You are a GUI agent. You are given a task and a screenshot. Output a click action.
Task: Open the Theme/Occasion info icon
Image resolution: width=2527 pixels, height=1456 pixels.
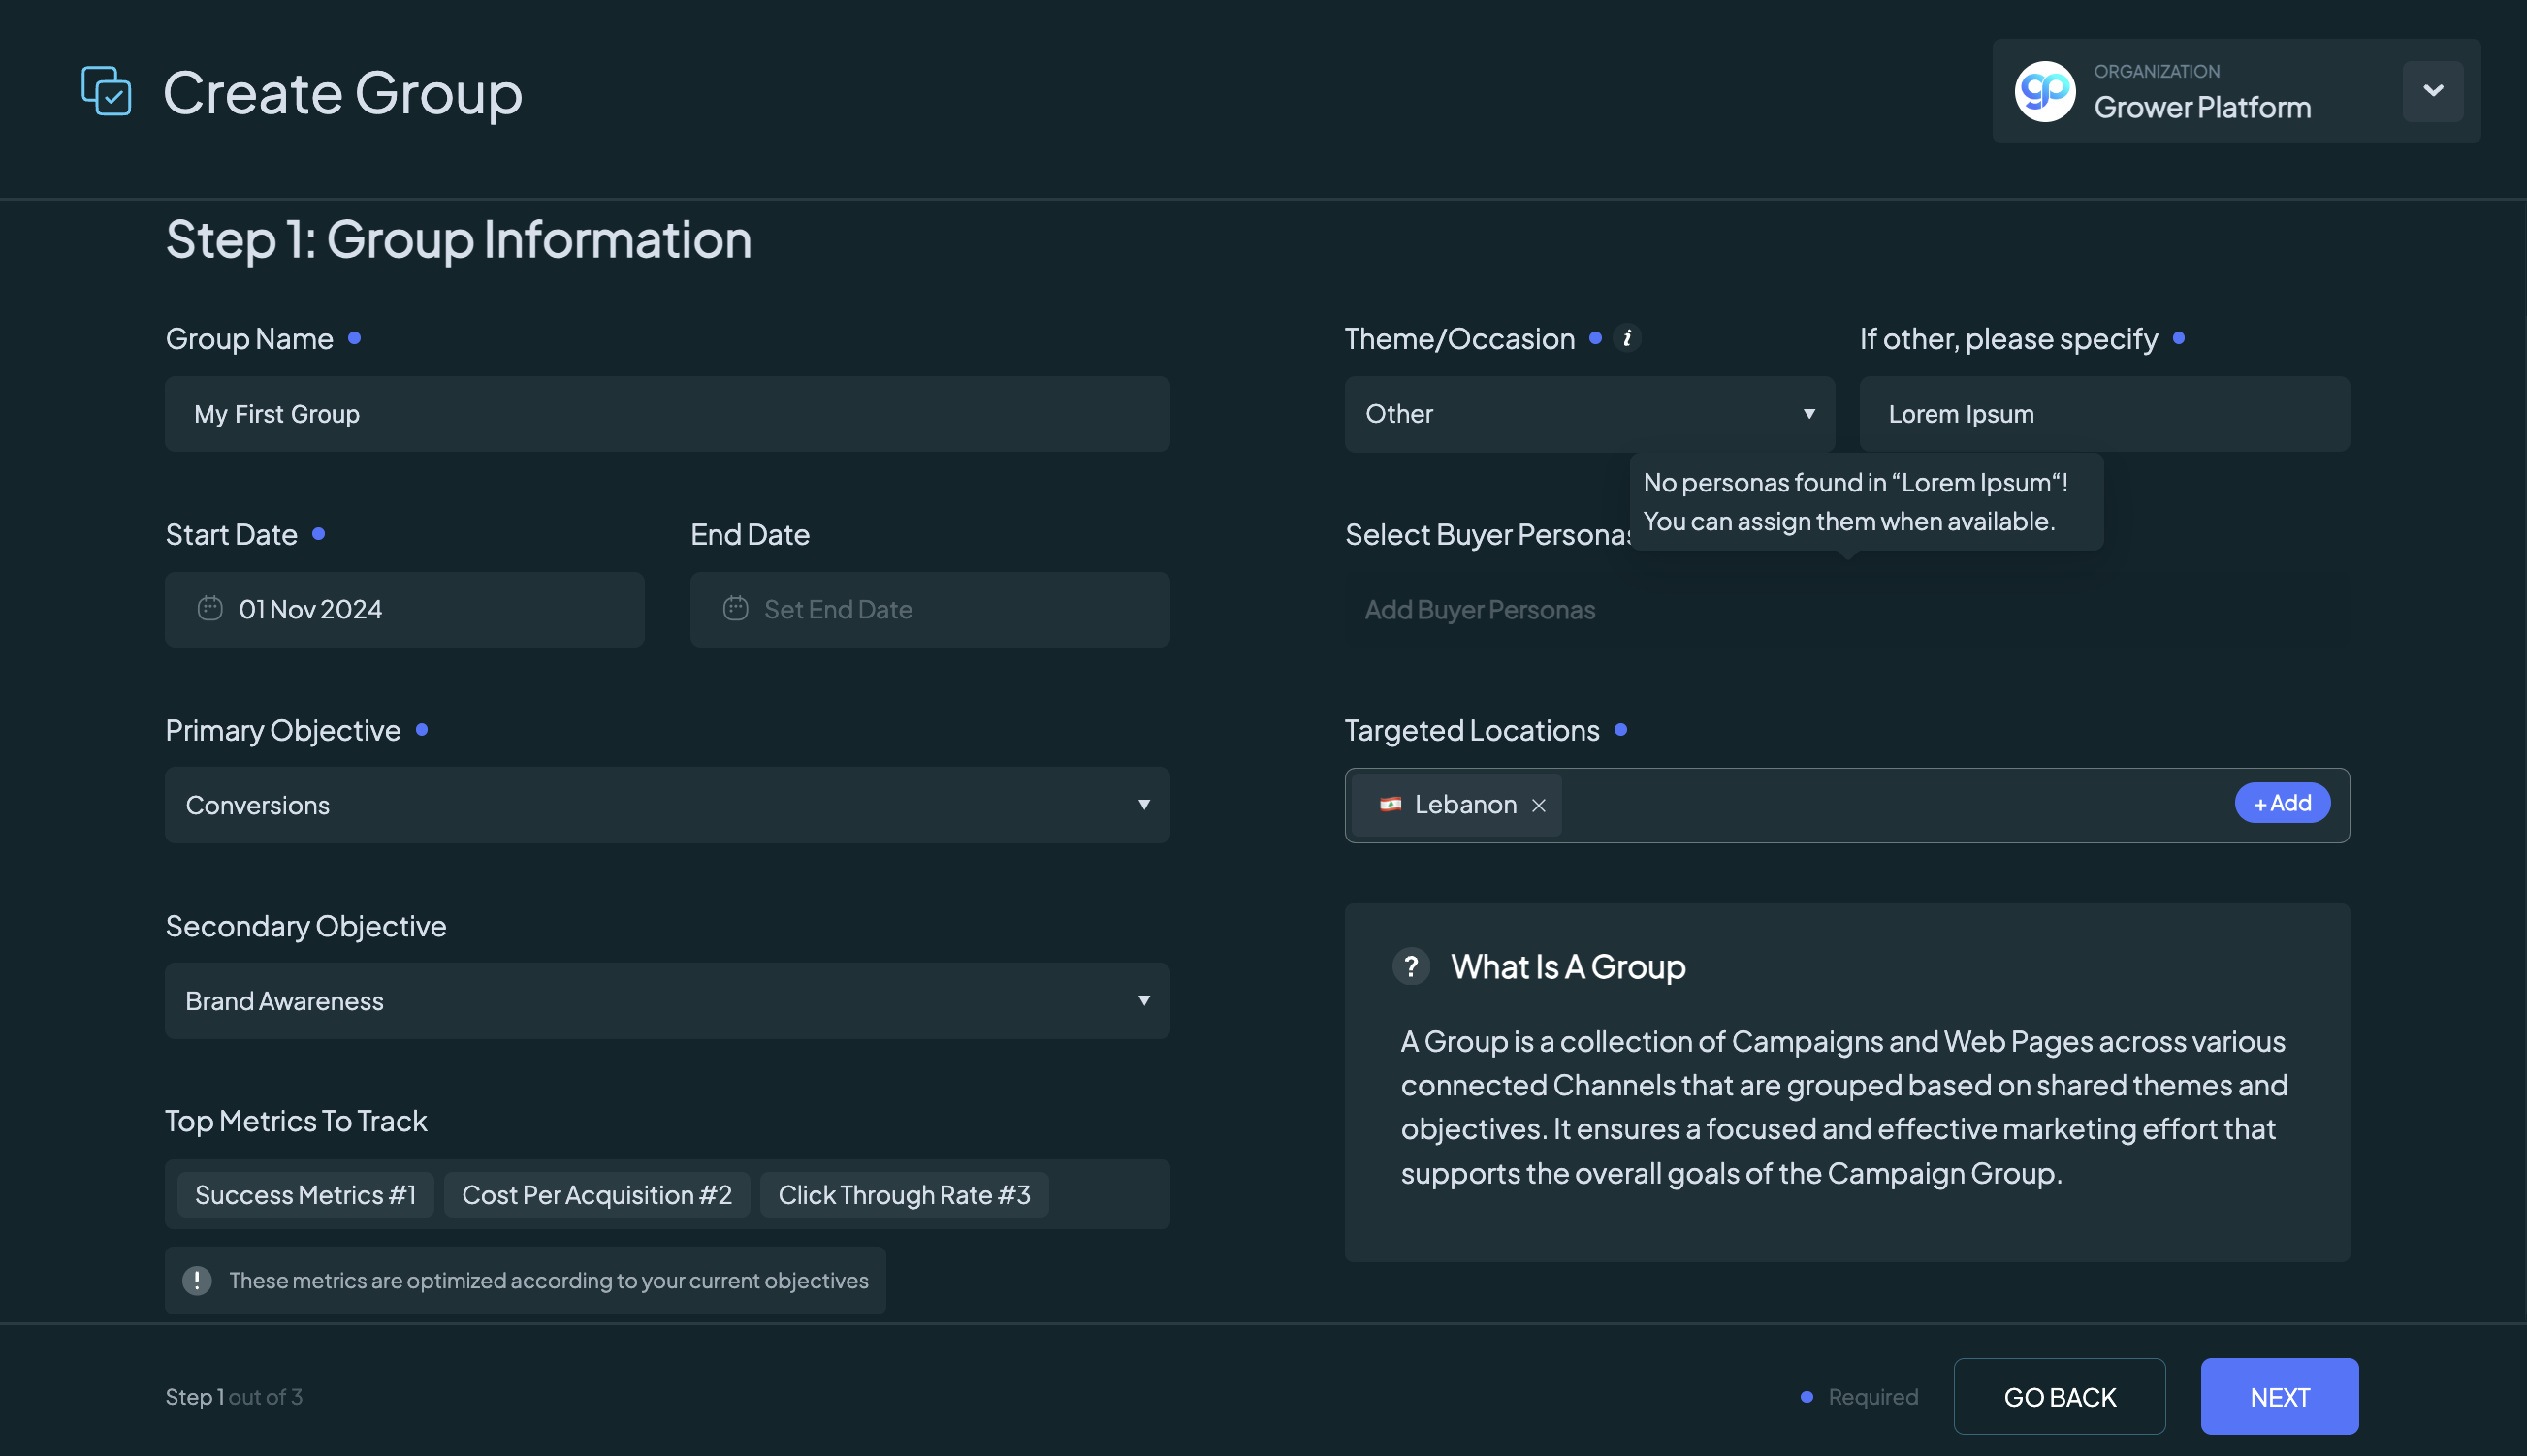click(1627, 338)
